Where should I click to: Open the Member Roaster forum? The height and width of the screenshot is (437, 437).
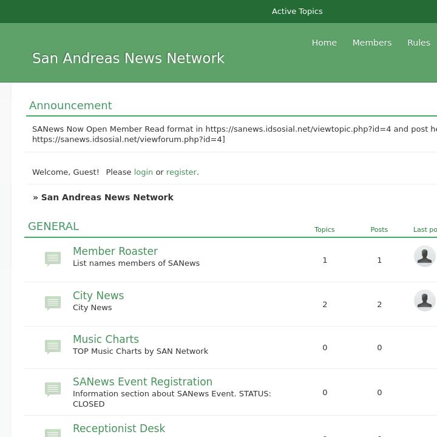click(x=115, y=251)
